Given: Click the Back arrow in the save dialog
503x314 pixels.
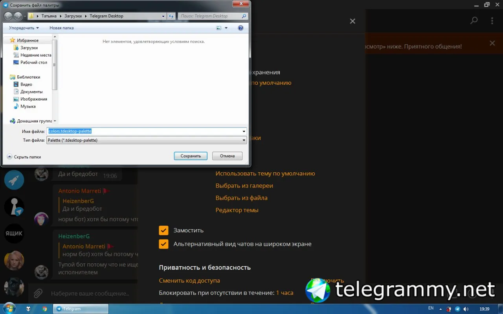Looking at the screenshot, I should 8,16.
